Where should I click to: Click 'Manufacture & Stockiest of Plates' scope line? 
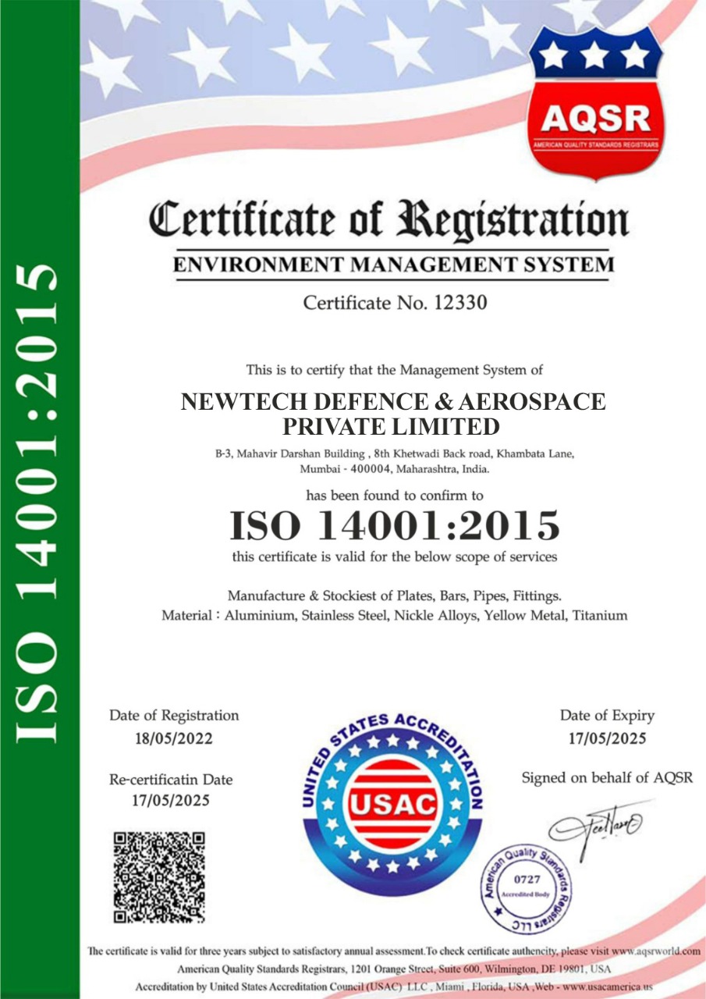pyautogui.click(x=395, y=596)
